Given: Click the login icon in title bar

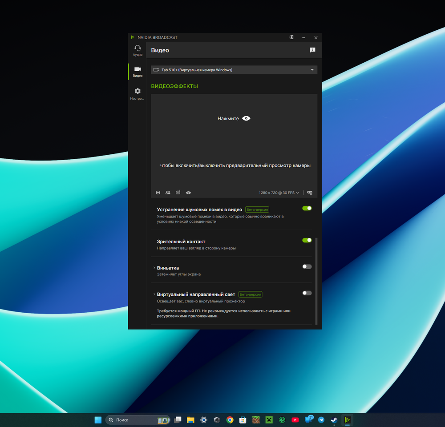Looking at the screenshot, I should point(291,37).
